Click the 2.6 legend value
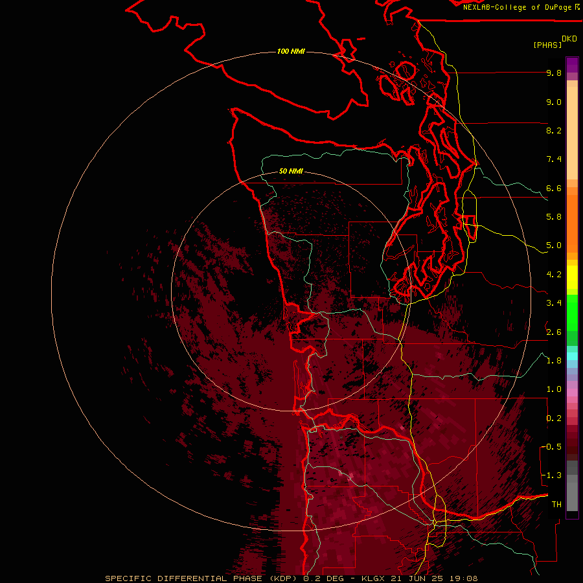583x583 pixels. (x=554, y=332)
